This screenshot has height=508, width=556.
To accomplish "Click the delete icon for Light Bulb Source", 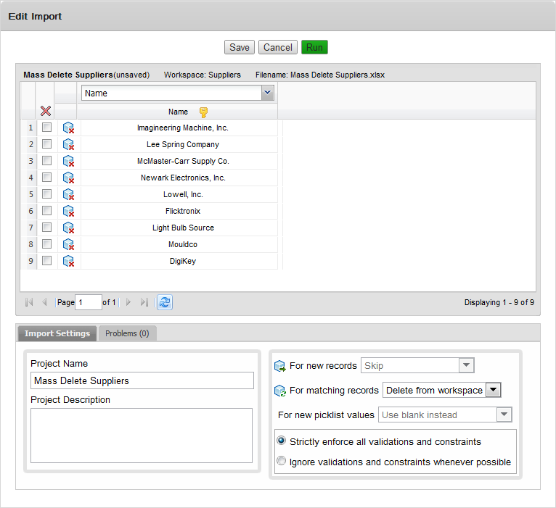I will [68, 228].
